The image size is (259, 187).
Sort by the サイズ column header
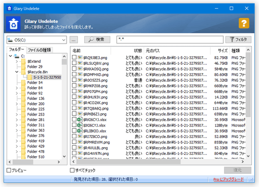click(220, 51)
